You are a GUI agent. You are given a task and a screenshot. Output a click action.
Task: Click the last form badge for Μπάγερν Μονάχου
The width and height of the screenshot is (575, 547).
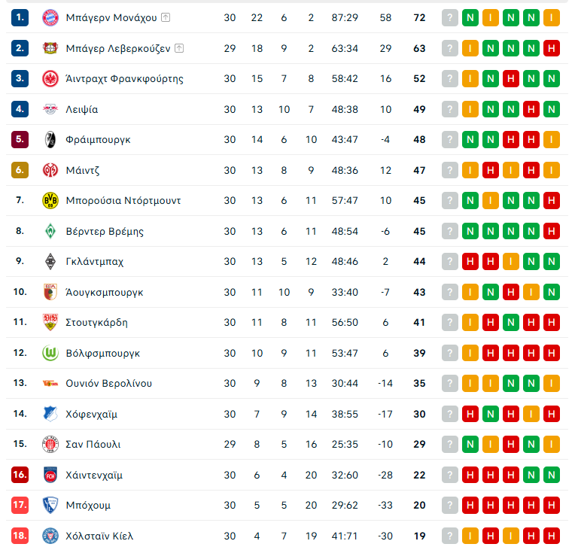552,17
